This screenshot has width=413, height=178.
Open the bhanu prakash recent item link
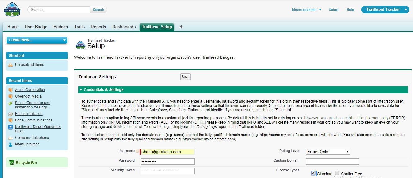pyautogui.click(x=27, y=144)
